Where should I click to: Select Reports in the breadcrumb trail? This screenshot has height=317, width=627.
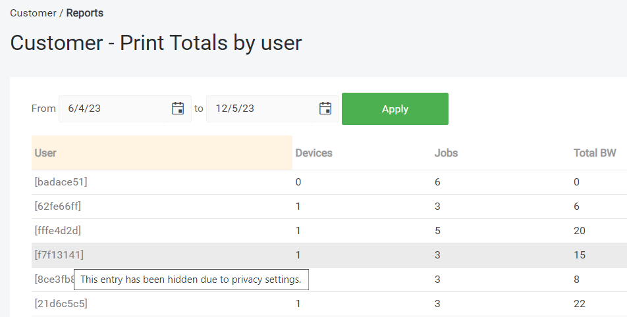coord(85,13)
